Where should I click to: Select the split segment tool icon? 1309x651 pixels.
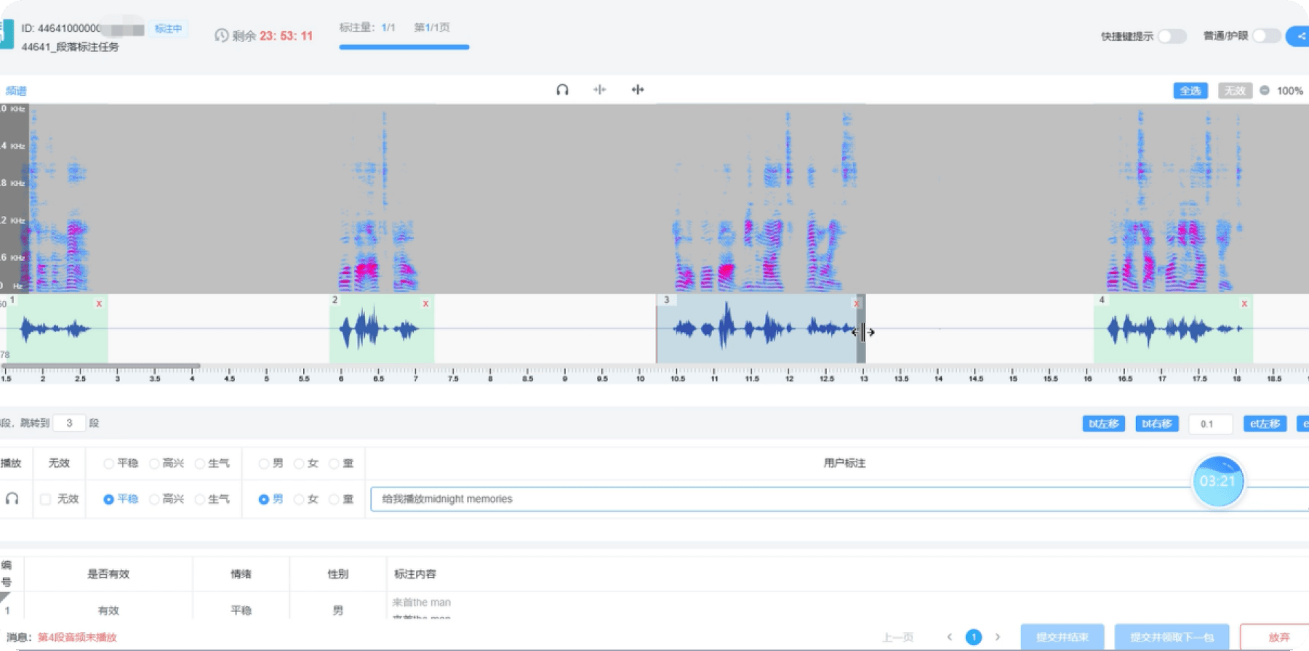(x=599, y=89)
